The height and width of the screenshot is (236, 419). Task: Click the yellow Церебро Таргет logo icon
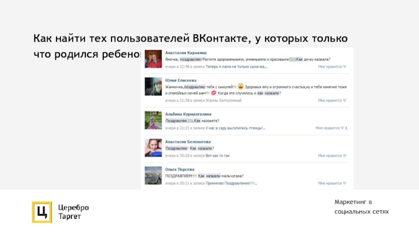pos(42,212)
